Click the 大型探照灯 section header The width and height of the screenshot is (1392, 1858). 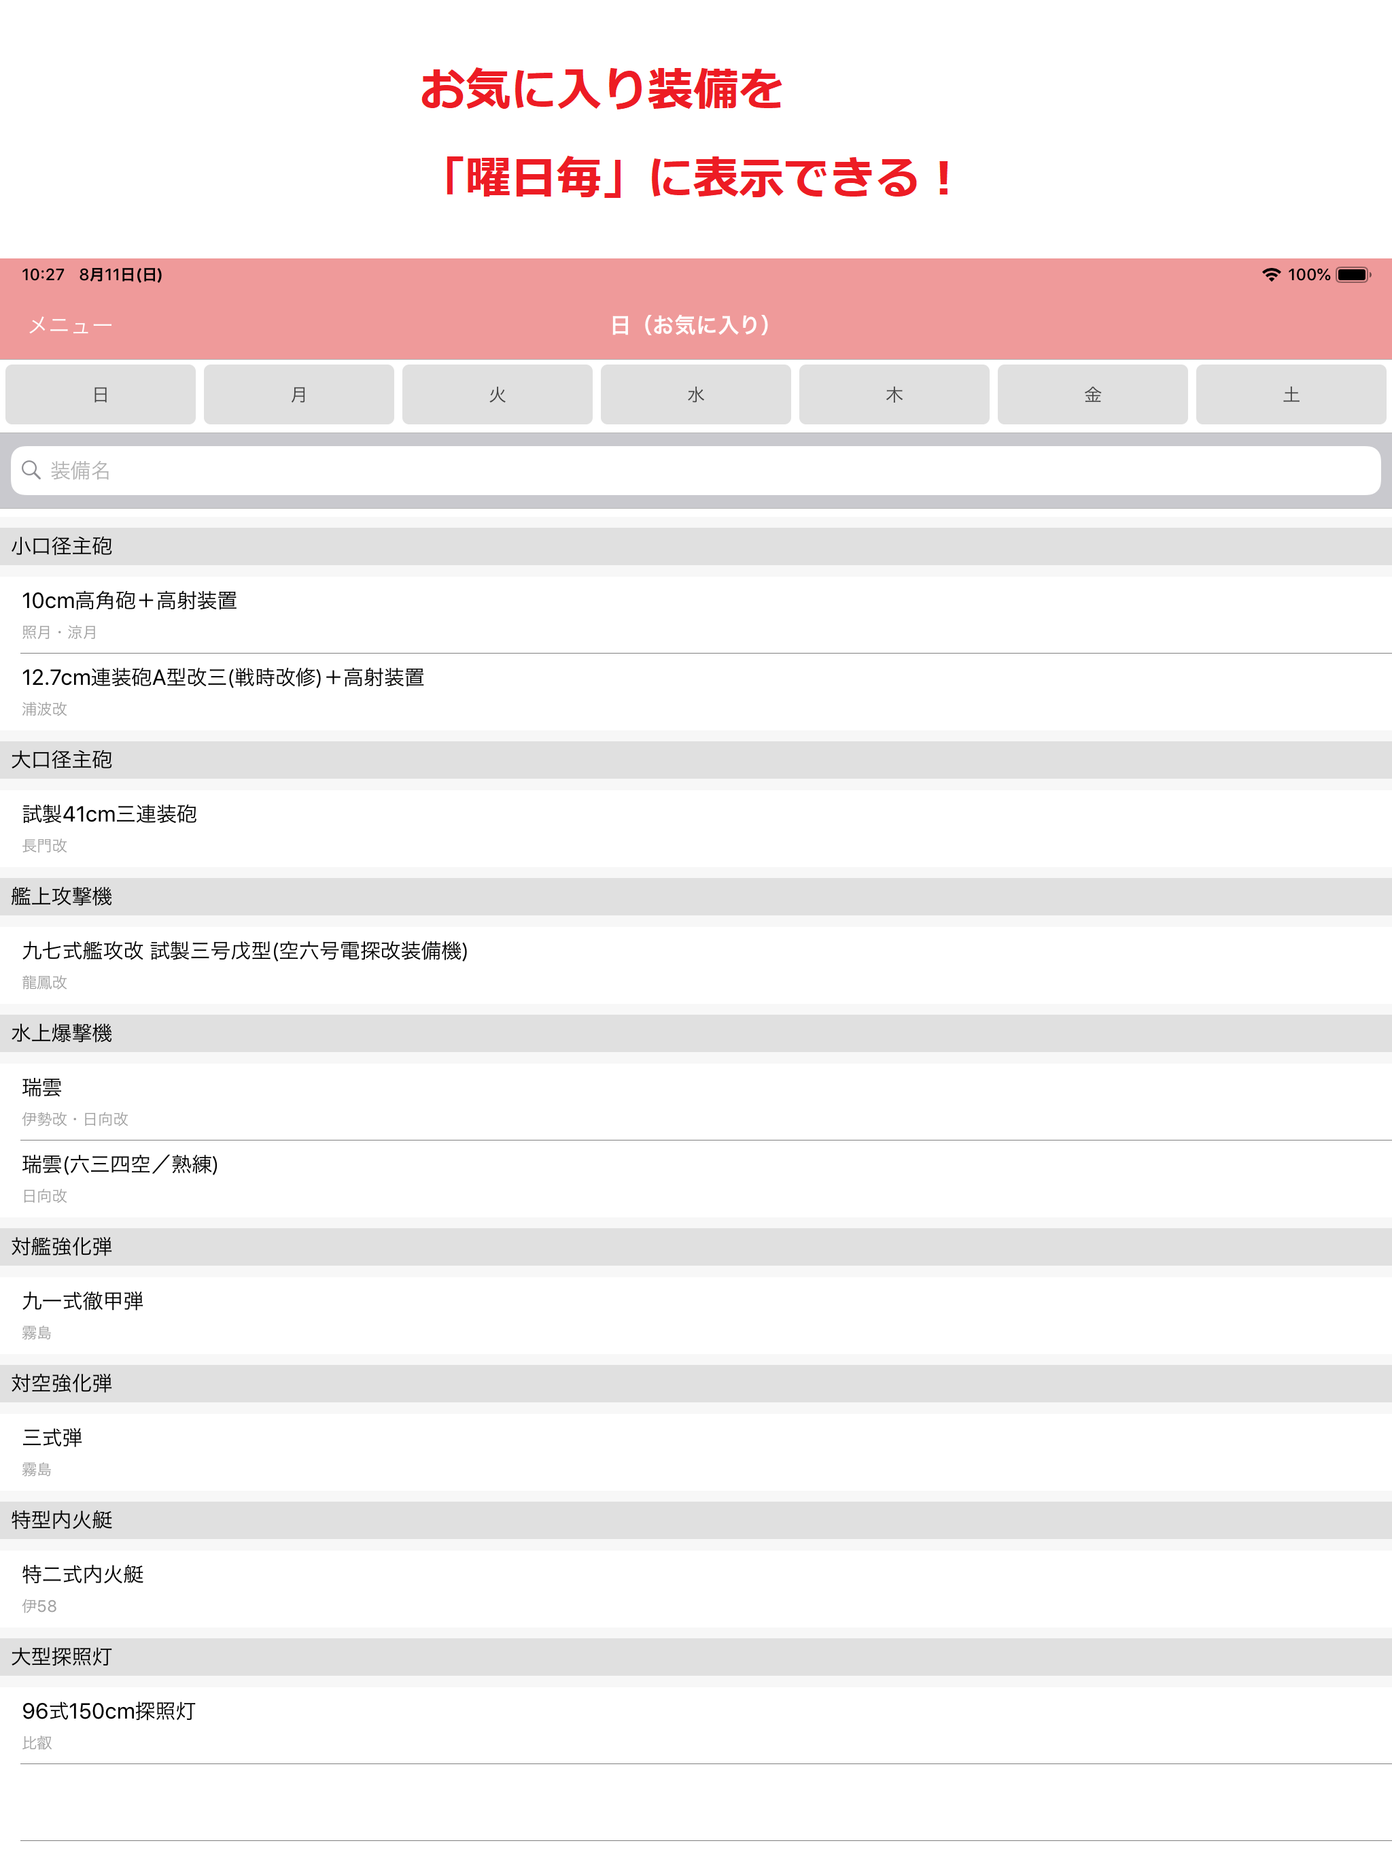[x=696, y=1657]
